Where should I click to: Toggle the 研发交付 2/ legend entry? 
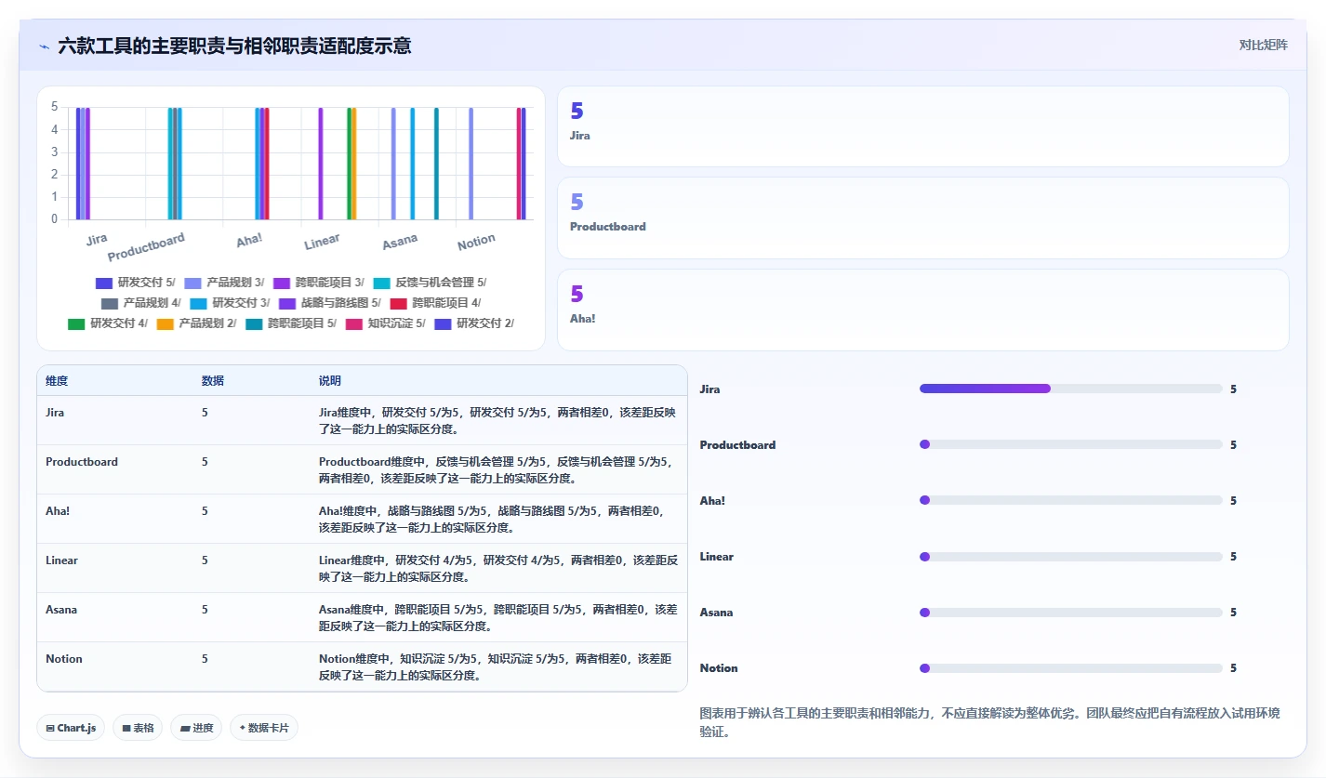[x=474, y=323]
